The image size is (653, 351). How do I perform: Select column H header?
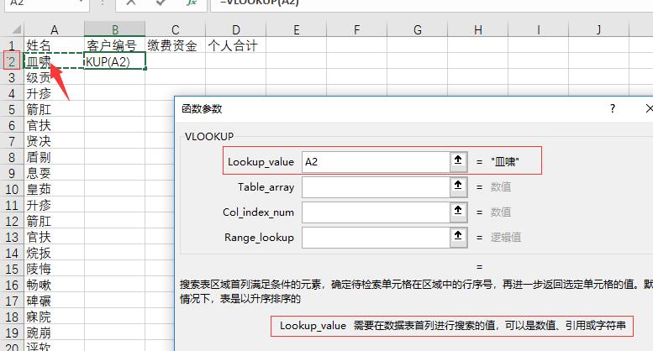point(477,29)
